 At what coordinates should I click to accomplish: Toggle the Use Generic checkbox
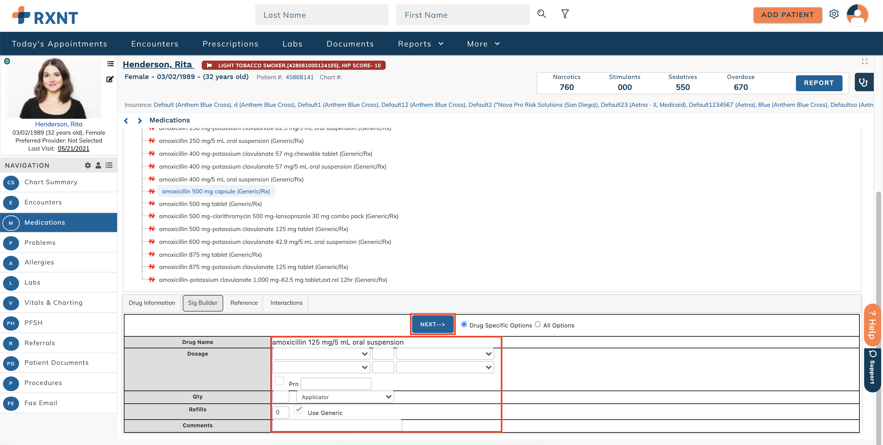click(x=299, y=409)
